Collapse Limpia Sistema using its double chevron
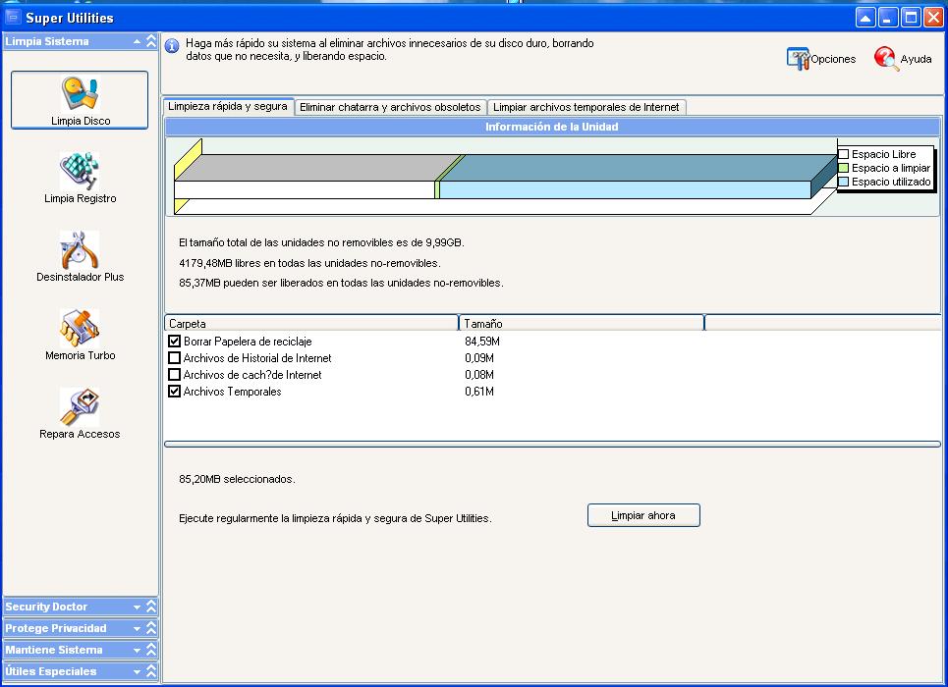Image resolution: width=948 pixels, height=687 pixels. [151, 41]
